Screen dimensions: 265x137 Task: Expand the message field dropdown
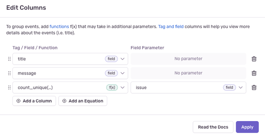[x=123, y=73]
